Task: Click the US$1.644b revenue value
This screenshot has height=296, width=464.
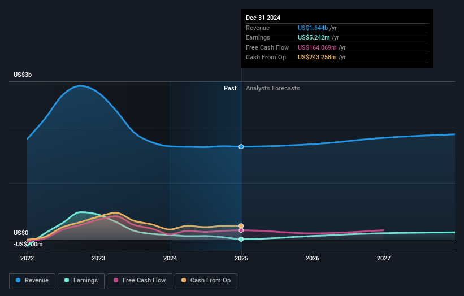Action: 313,28
